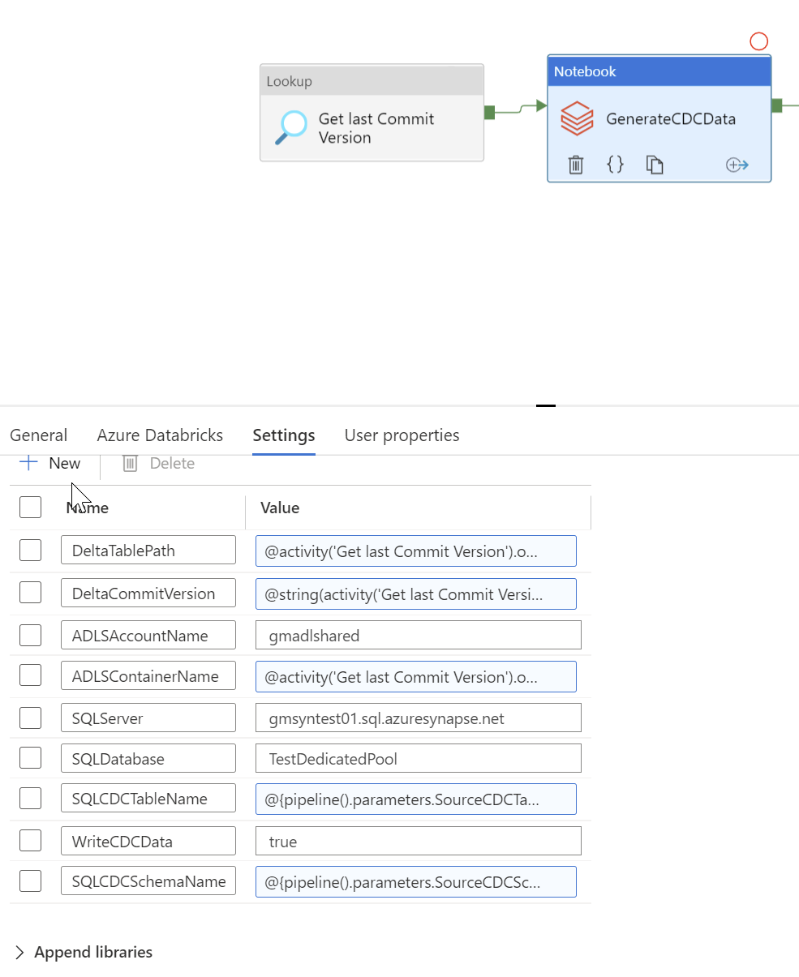The height and width of the screenshot is (977, 799).
Task: Add a New base parameter
Action: click(50, 463)
